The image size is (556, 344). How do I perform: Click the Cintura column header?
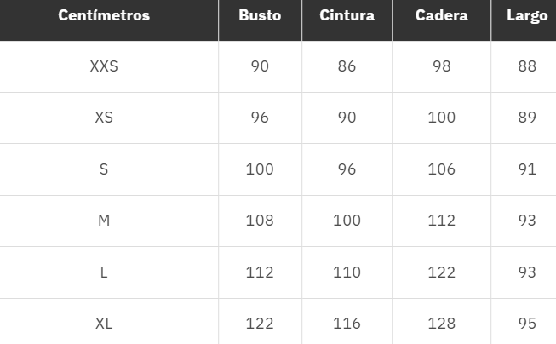347,16
